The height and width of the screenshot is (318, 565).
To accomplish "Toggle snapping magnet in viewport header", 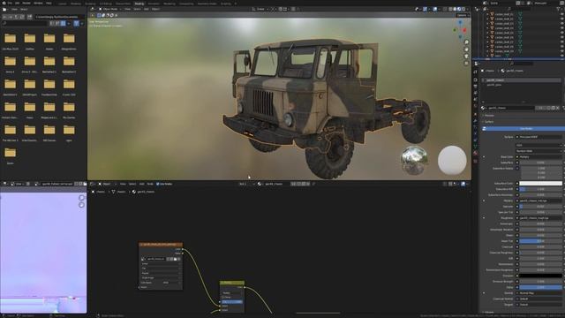I will 281,9.
